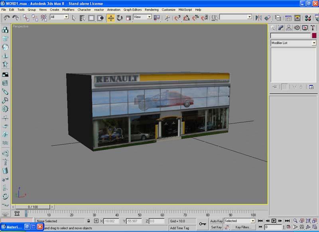Click the Go to Start button
This screenshot has width=319, height=232.
click(260, 221)
